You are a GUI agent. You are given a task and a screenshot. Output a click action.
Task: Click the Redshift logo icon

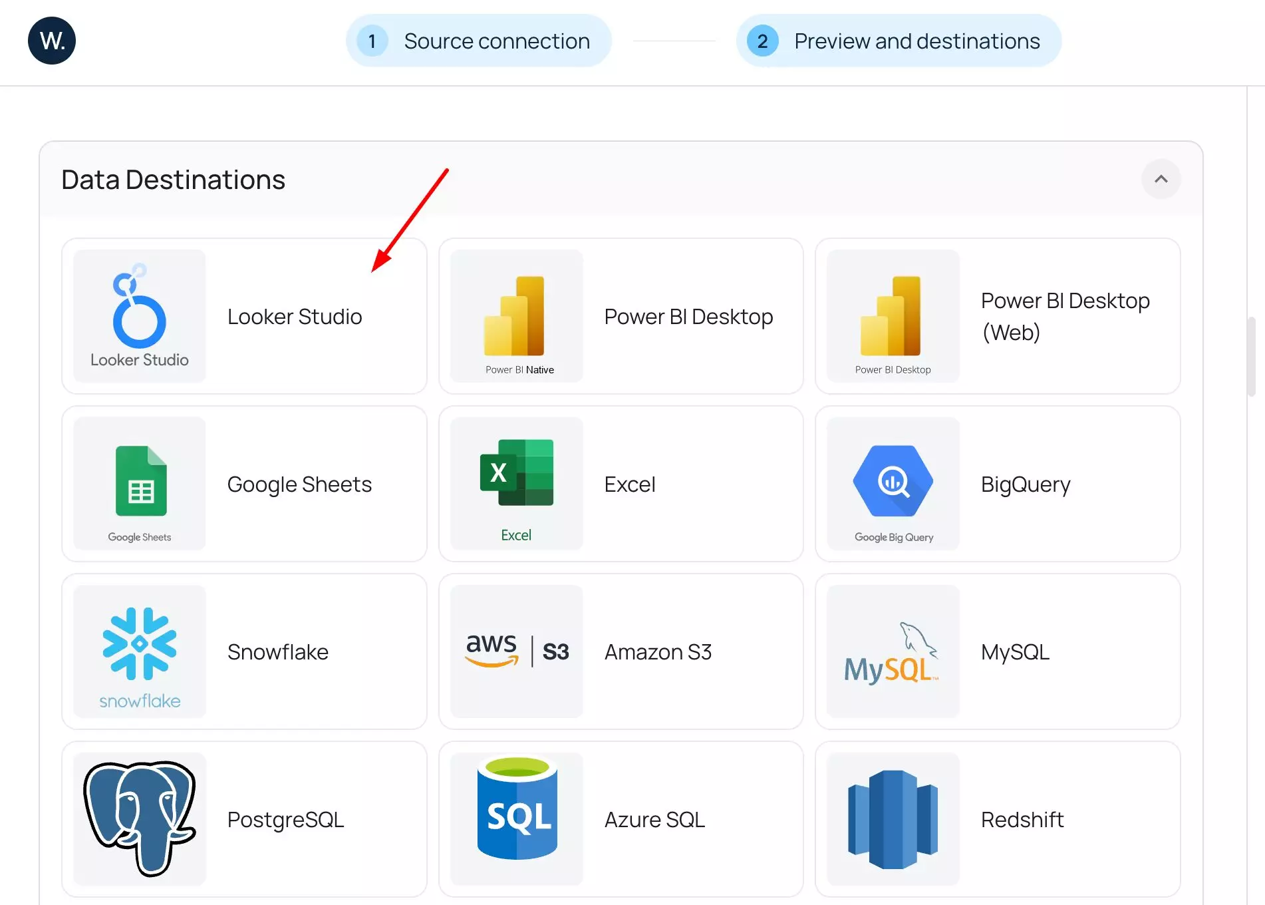[x=893, y=818]
